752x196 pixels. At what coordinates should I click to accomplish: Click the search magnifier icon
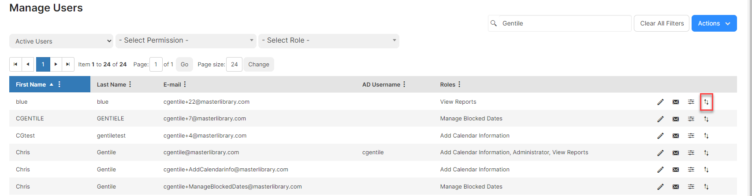pyautogui.click(x=494, y=23)
